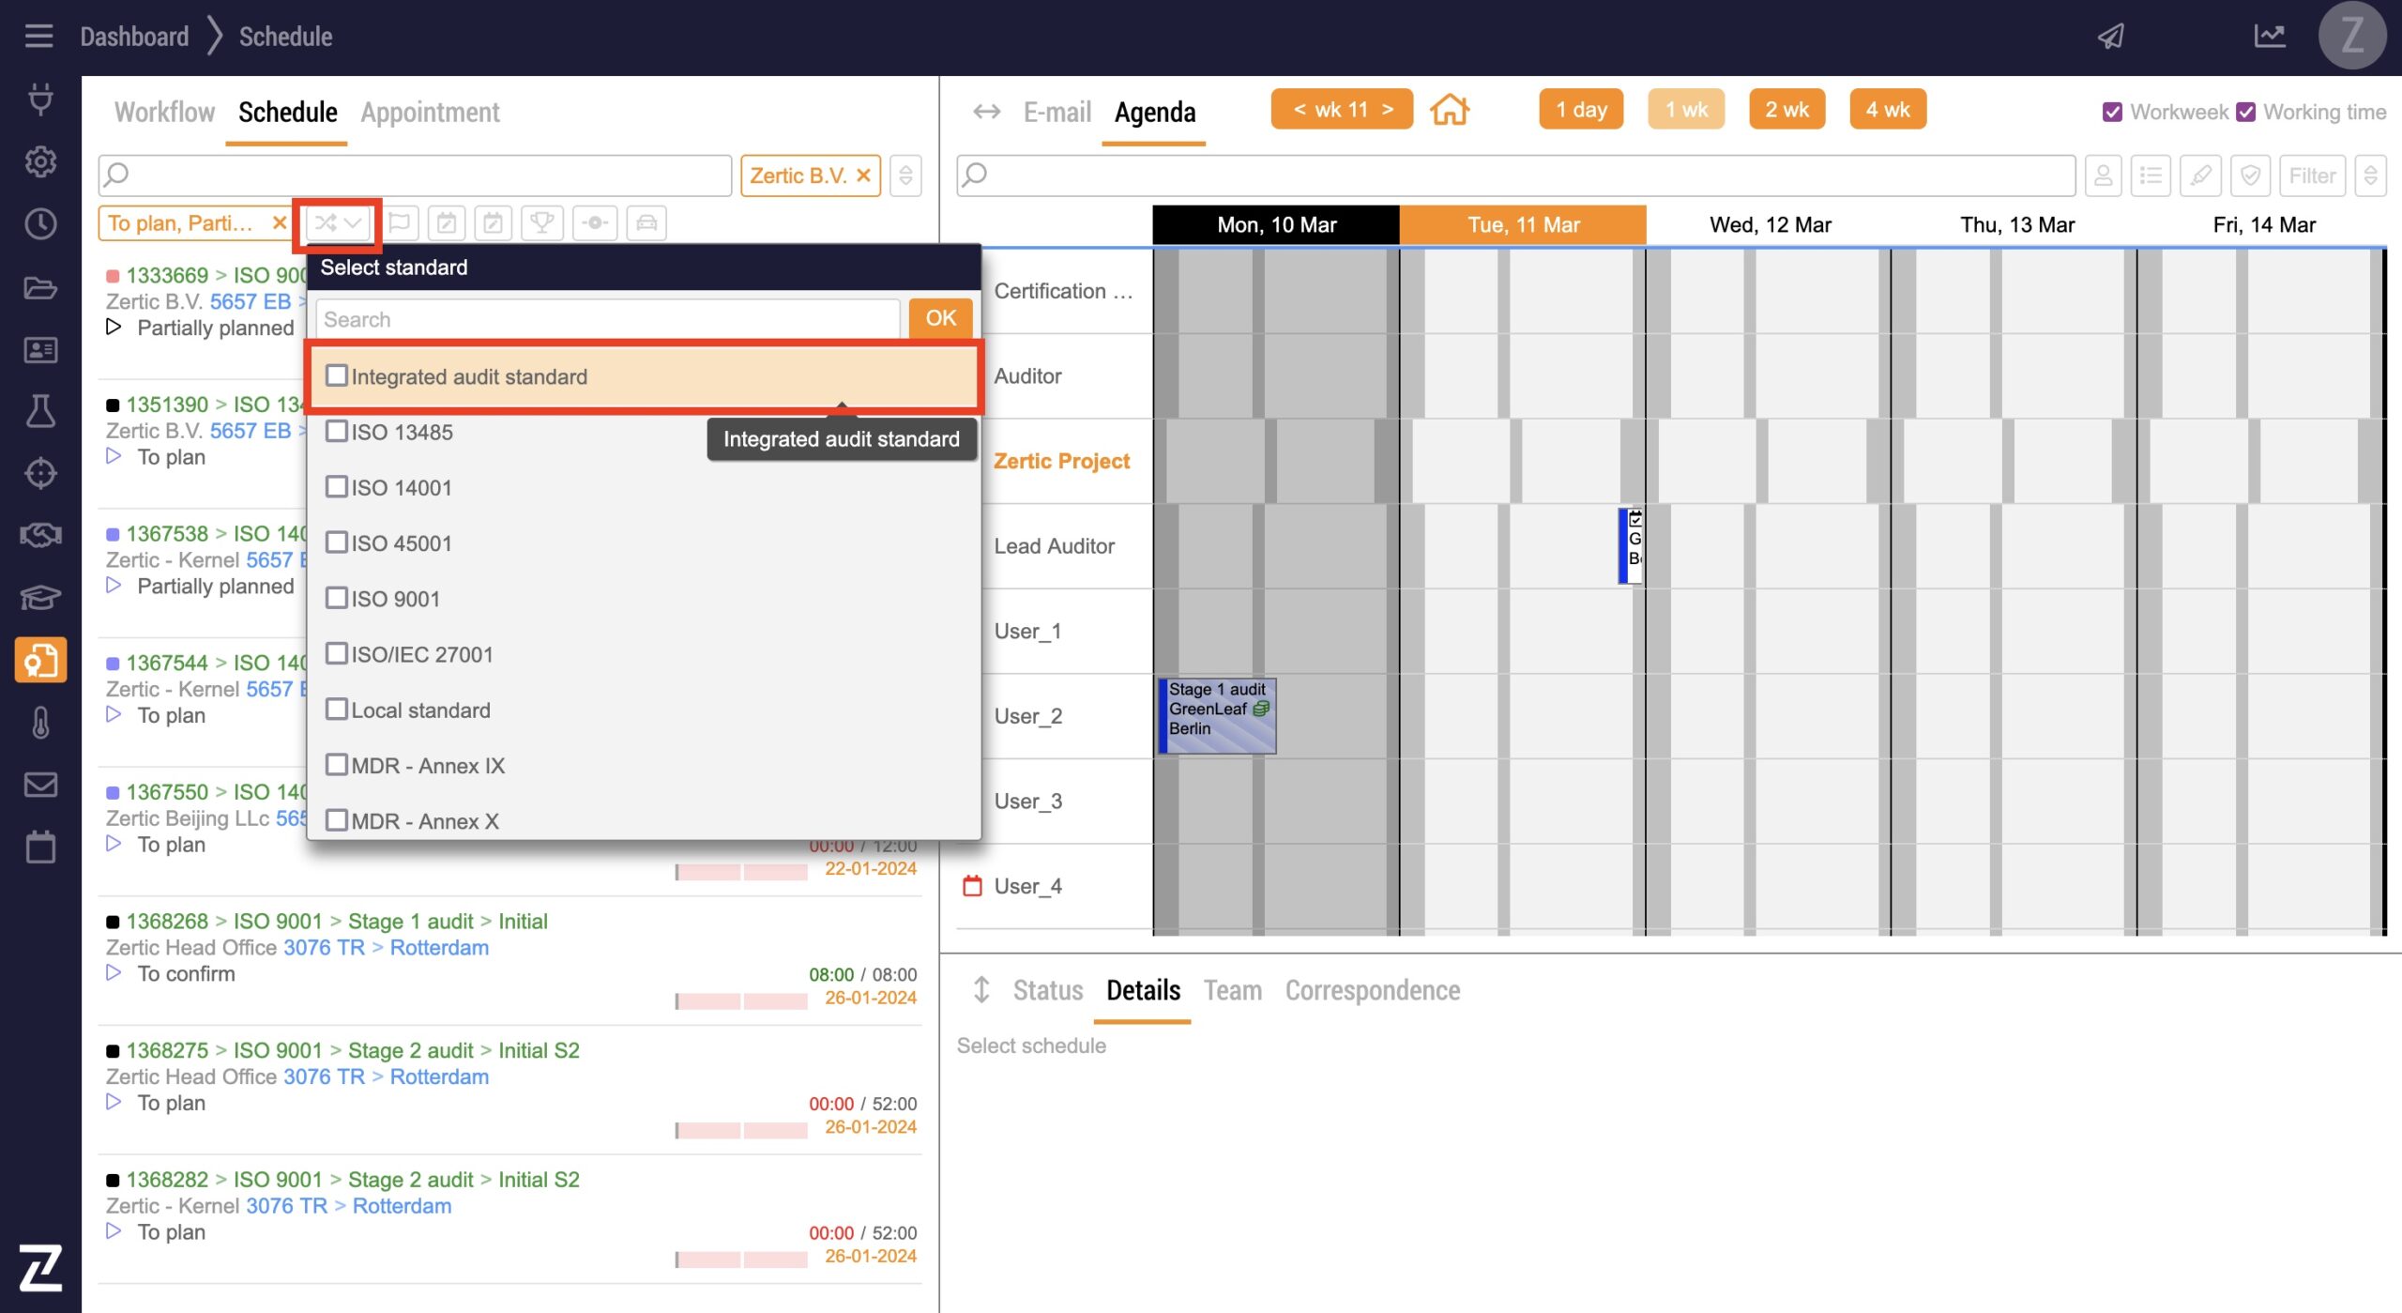Switch to the Appointment tab
2402x1313 pixels.
tap(430, 113)
